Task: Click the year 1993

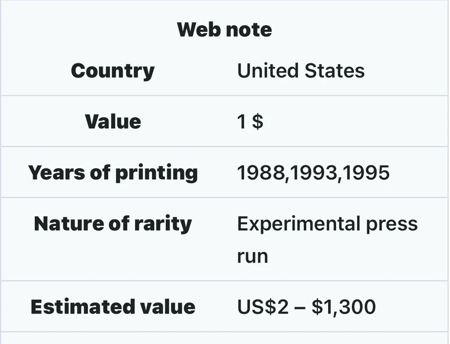Action: click(312, 173)
